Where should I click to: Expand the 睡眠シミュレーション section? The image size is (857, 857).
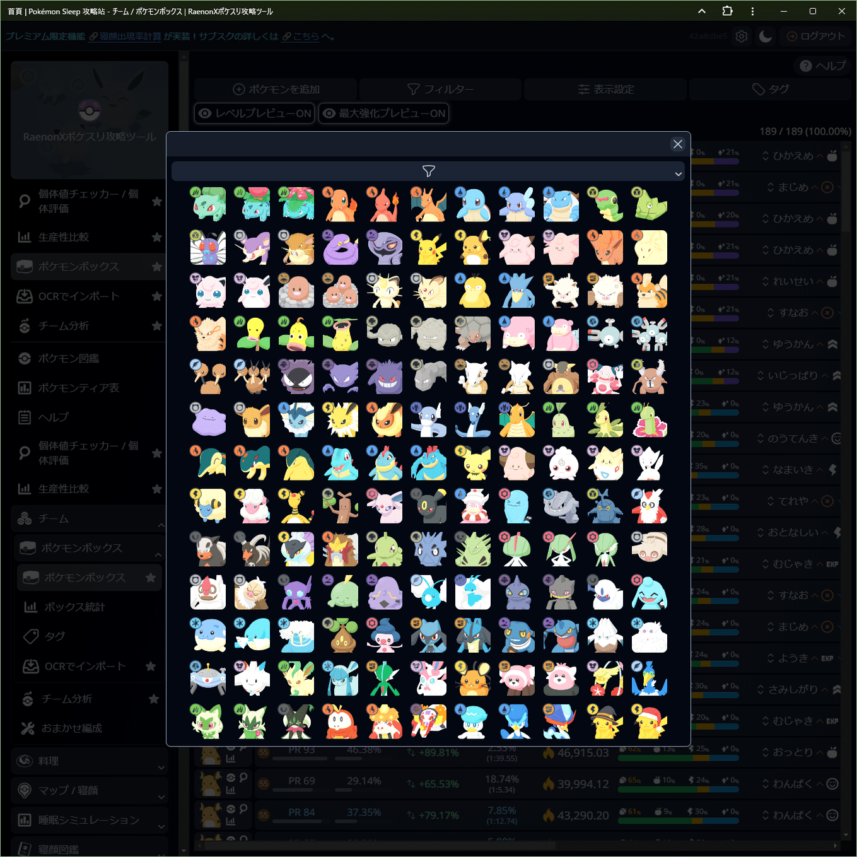(x=90, y=820)
